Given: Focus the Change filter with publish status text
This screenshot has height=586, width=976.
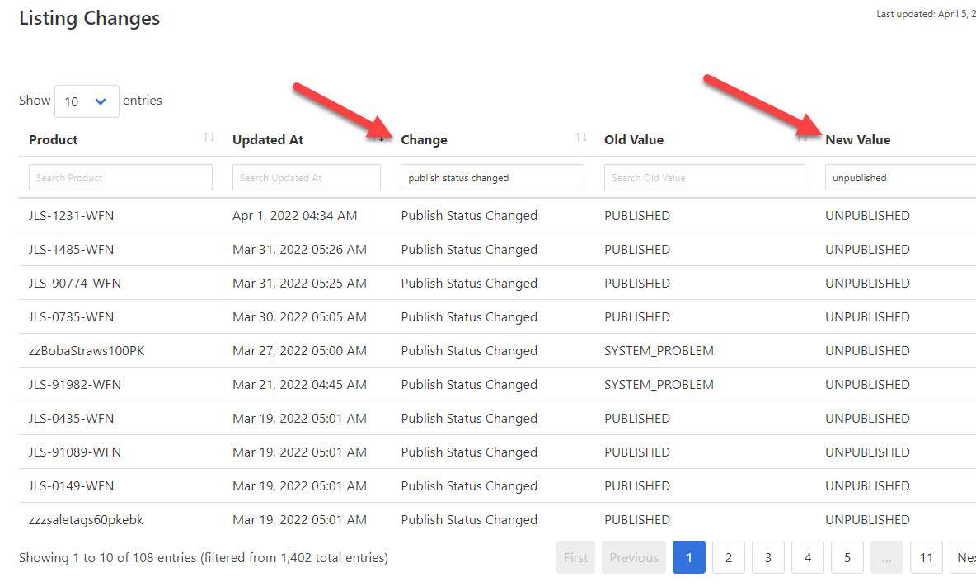Looking at the screenshot, I should [x=492, y=177].
